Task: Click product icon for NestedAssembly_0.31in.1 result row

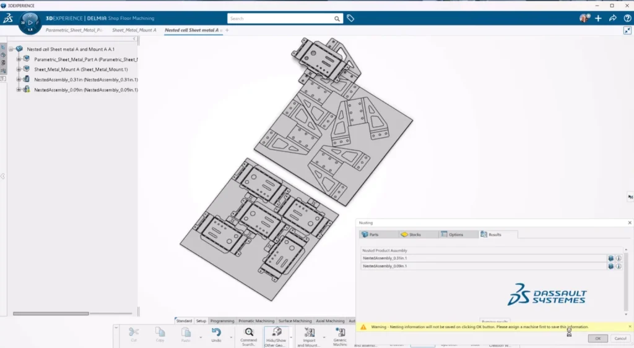Action: click(611, 258)
